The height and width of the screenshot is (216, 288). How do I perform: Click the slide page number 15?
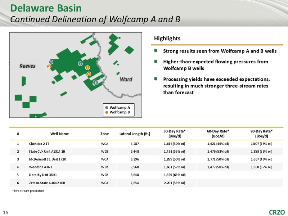[x=6, y=212]
